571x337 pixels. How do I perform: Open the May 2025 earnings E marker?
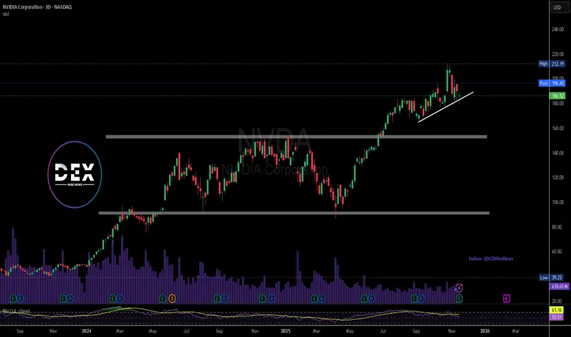[364, 299]
